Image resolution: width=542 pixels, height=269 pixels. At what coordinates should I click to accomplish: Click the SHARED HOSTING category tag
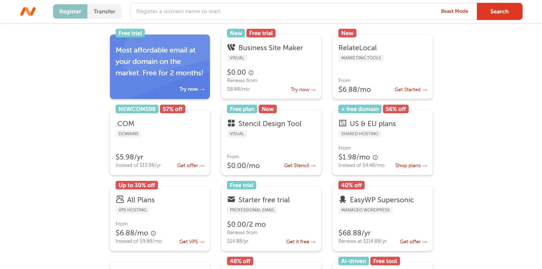coord(360,134)
